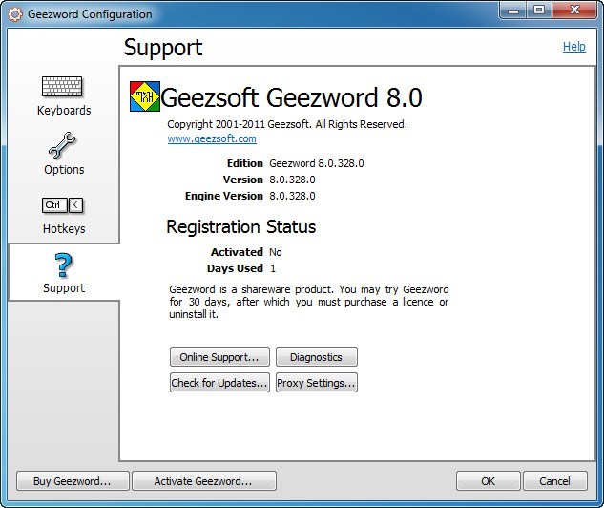Select the Support question mark icon
The width and height of the screenshot is (604, 508).
(x=64, y=265)
